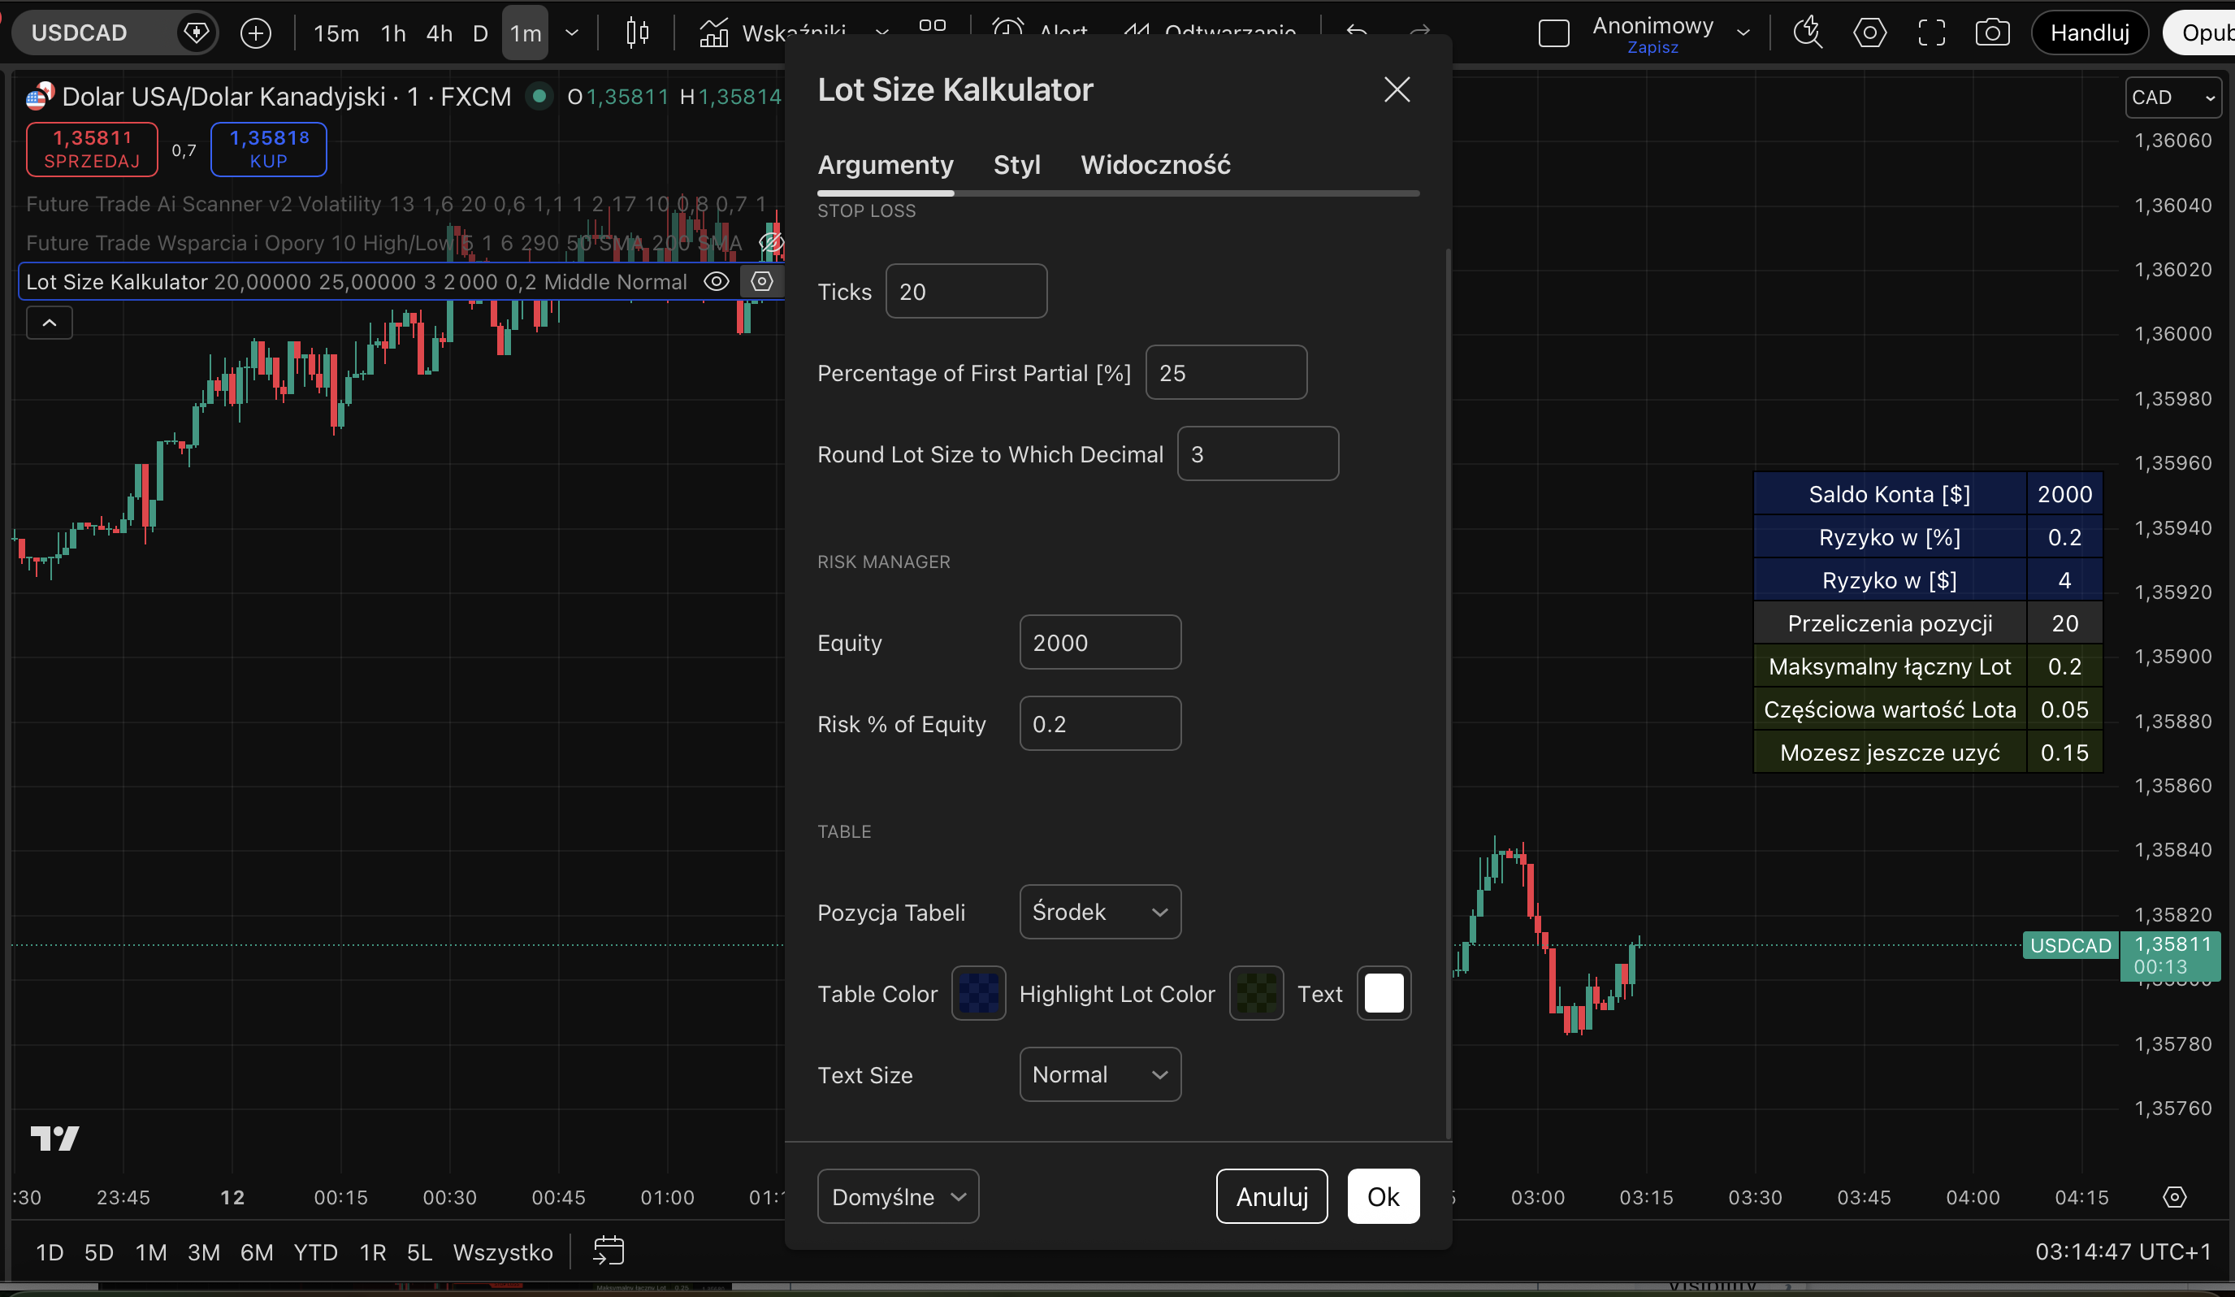Hide Lot Size Kalkulator via eye icon
This screenshot has height=1297, width=2235.
point(716,282)
